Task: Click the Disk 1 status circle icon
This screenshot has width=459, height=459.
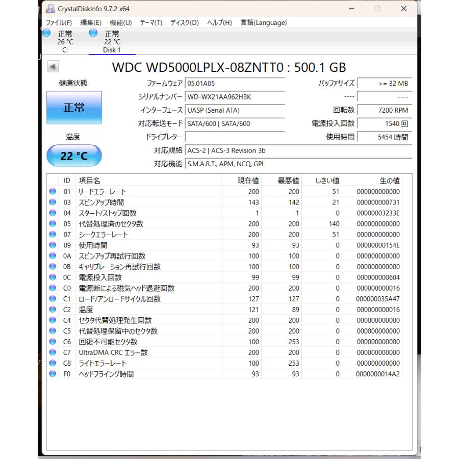Action: (93, 33)
